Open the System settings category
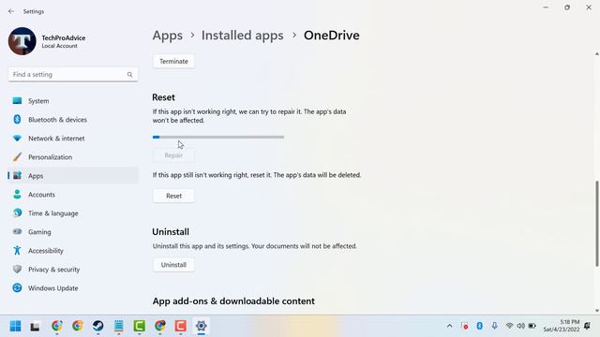This screenshot has width=600, height=337. click(x=73, y=101)
